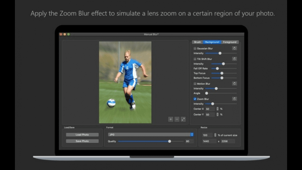Image resolution: width=302 pixels, height=170 pixels.
Task: Click the height field showing 2256
Action: [228, 141]
